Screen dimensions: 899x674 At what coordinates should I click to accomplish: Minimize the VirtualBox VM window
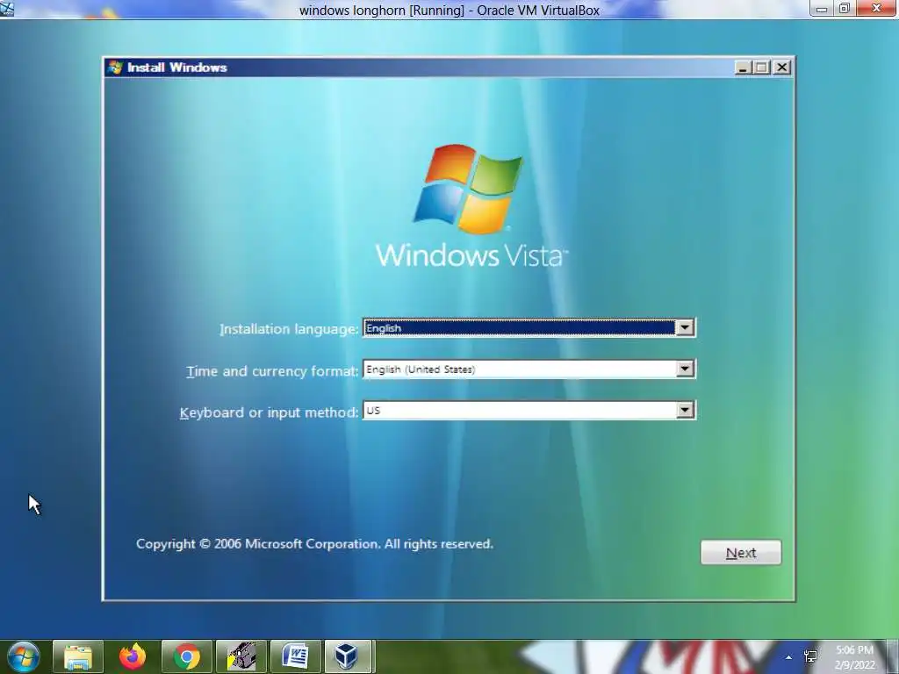point(821,9)
